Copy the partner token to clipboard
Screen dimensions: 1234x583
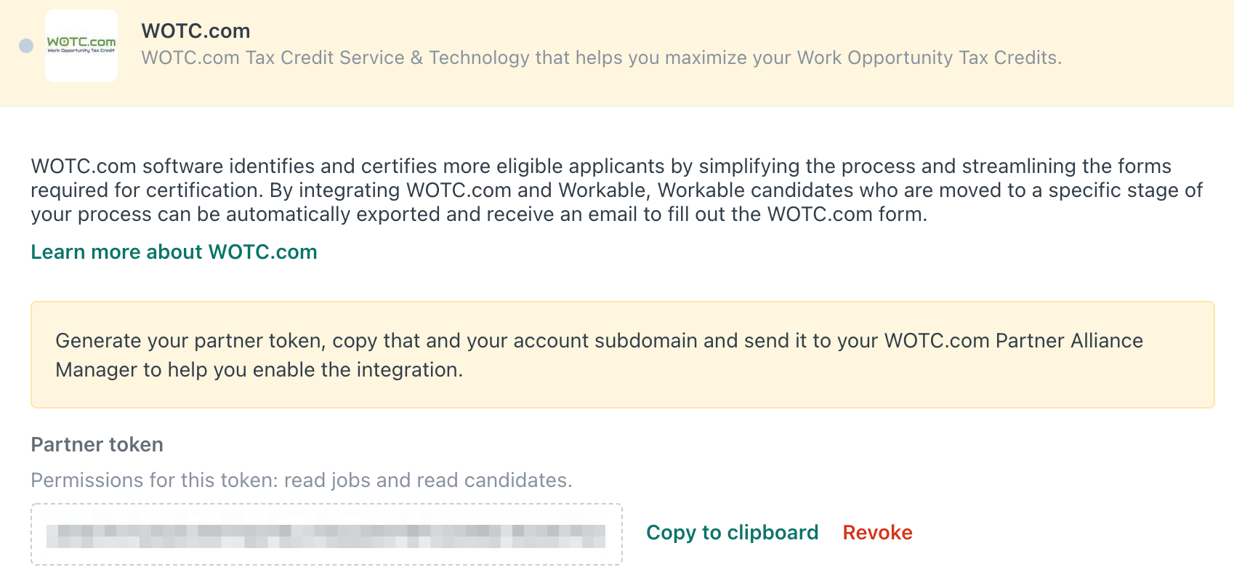pos(732,533)
